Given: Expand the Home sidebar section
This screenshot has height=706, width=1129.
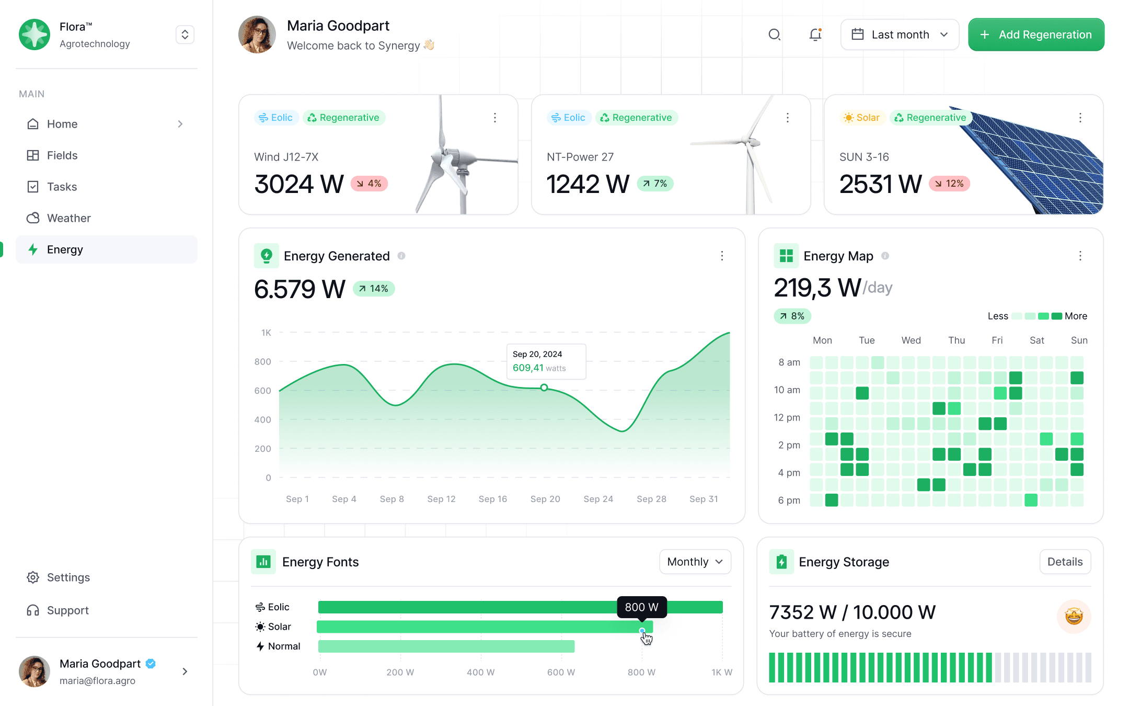Looking at the screenshot, I should (180, 124).
